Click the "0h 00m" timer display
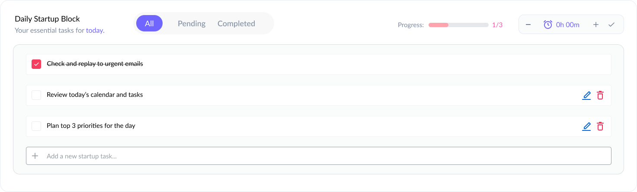This screenshot has height=192, width=637. [x=567, y=25]
